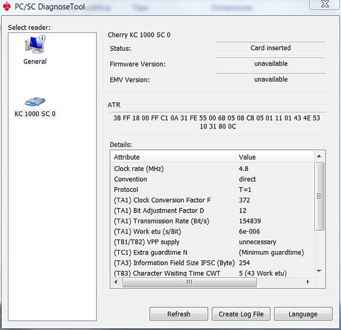Click the Value column header

275,157
